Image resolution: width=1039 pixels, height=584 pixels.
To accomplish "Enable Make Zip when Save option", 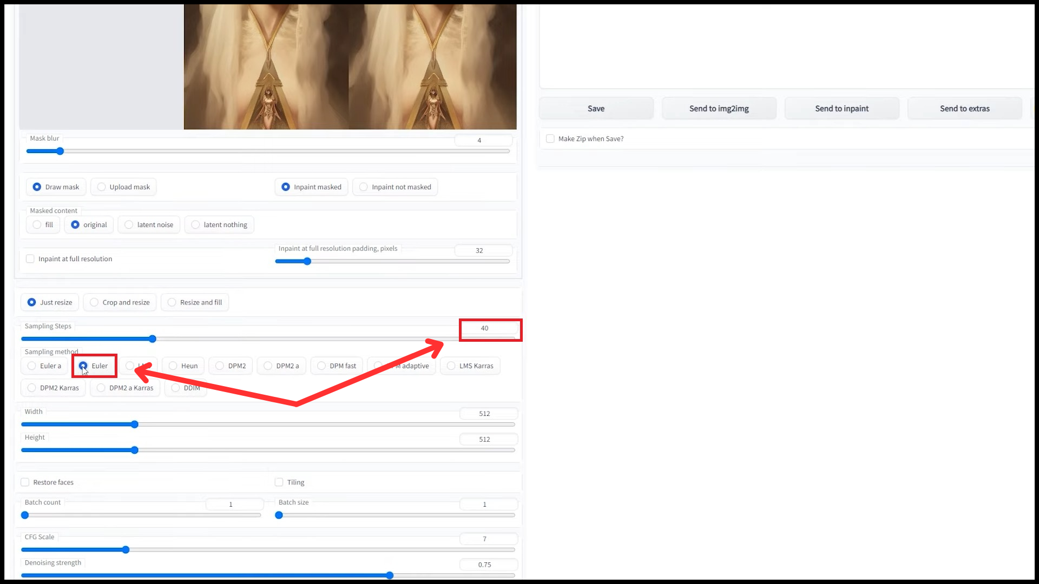I will pyautogui.click(x=550, y=139).
